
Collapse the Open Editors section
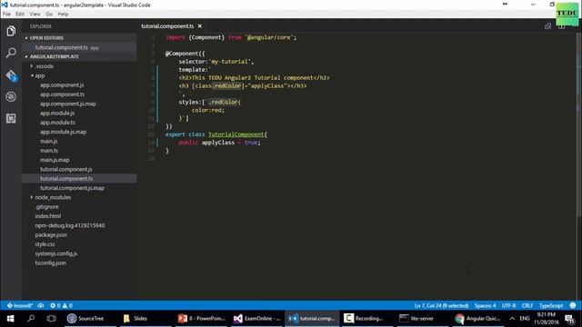79,38
